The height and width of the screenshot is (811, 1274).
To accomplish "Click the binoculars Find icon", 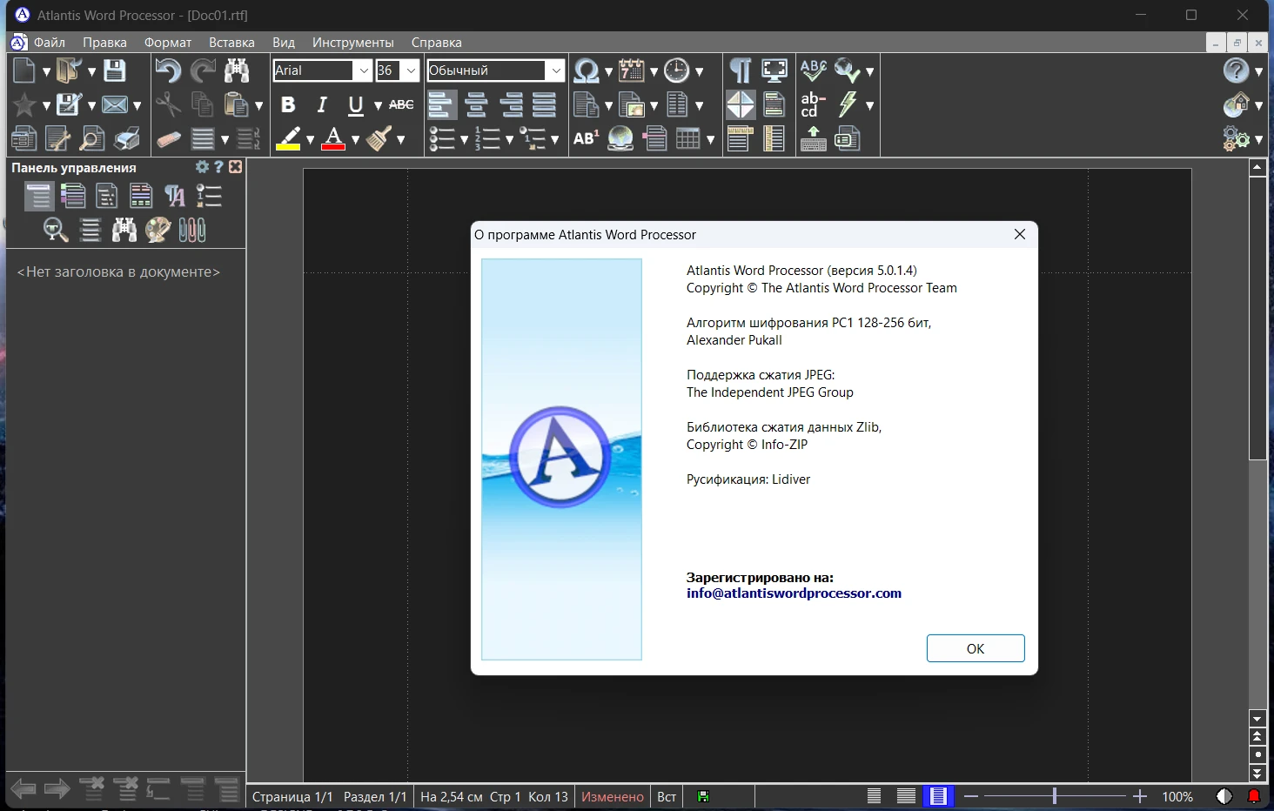I will [x=236, y=70].
